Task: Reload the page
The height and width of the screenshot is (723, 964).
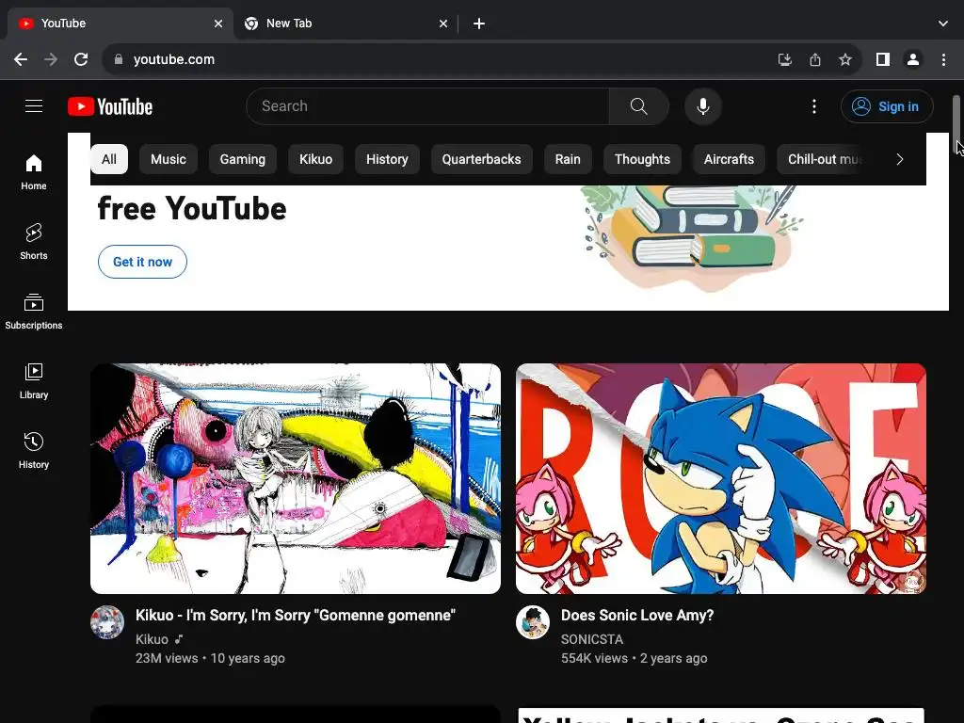Action: (81, 59)
